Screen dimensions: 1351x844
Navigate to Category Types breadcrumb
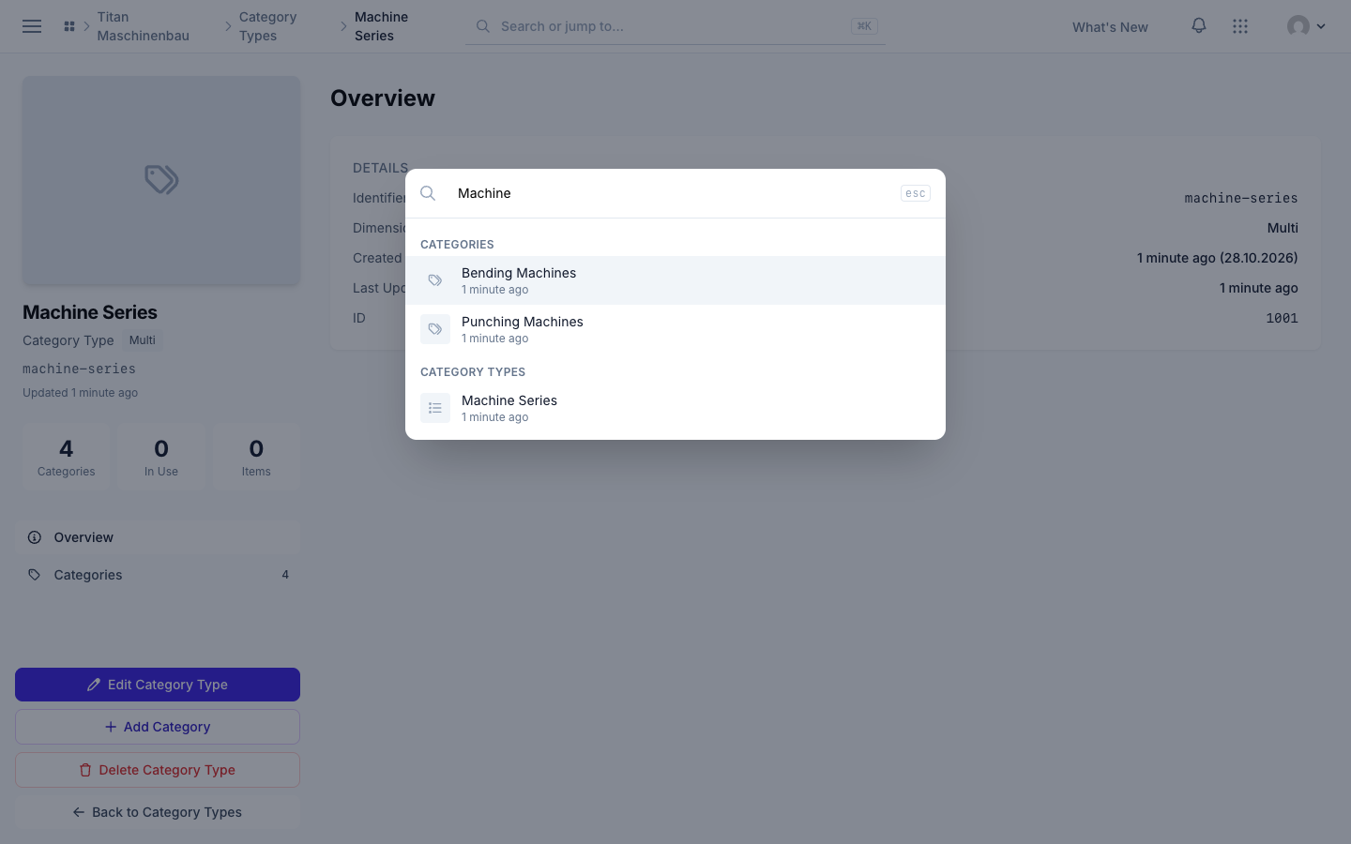(268, 26)
